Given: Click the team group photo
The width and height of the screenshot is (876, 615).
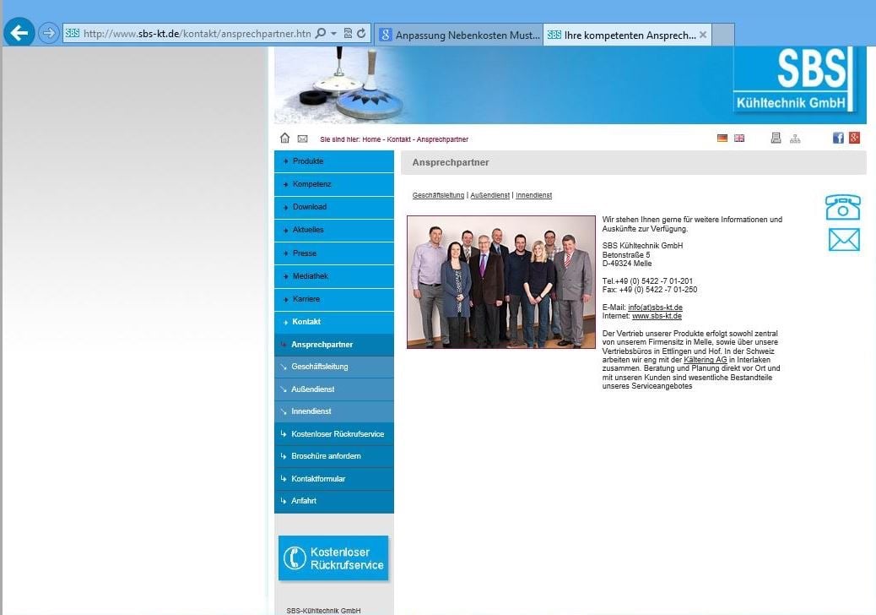Looking at the screenshot, I should [501, 282].
